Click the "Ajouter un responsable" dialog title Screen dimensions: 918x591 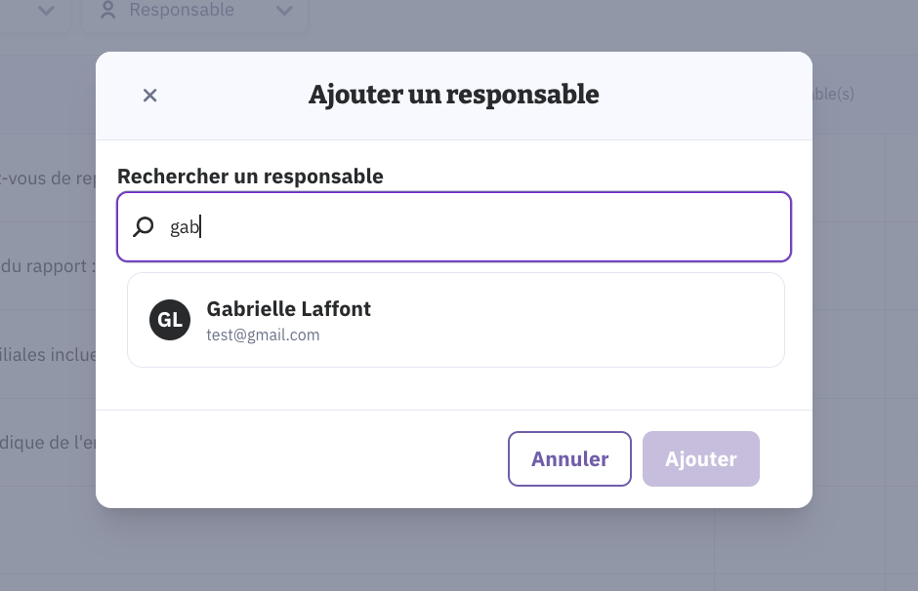[x=453, y=95]
